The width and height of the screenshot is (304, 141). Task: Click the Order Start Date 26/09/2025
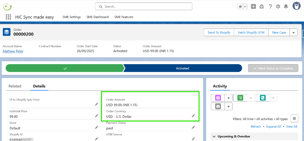point(85,51)
